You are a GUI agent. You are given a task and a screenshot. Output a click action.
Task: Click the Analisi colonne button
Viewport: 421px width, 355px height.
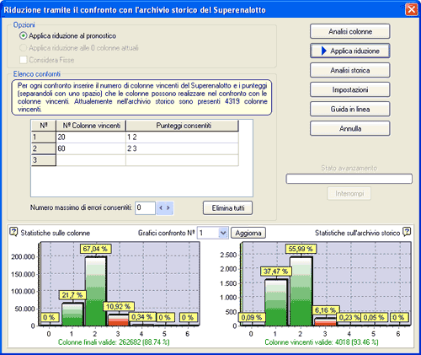[x=350, y=31]
